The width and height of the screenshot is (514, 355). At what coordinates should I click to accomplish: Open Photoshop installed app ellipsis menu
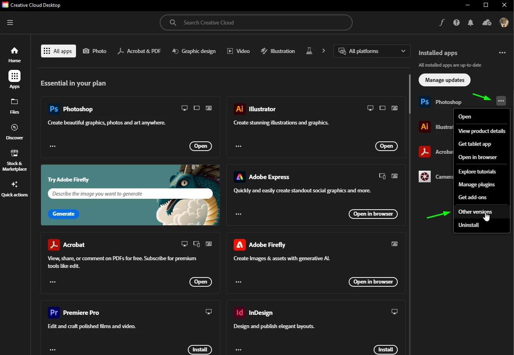point(501,101)
